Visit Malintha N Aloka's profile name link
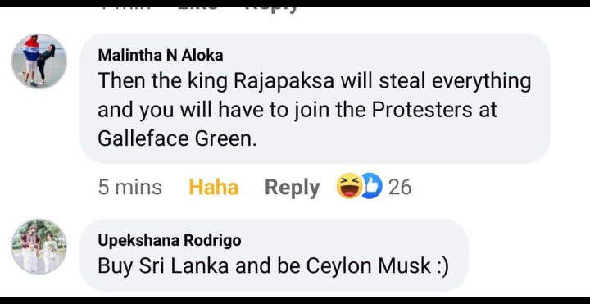The image size is (590, 304). click(x=161, y=55)
